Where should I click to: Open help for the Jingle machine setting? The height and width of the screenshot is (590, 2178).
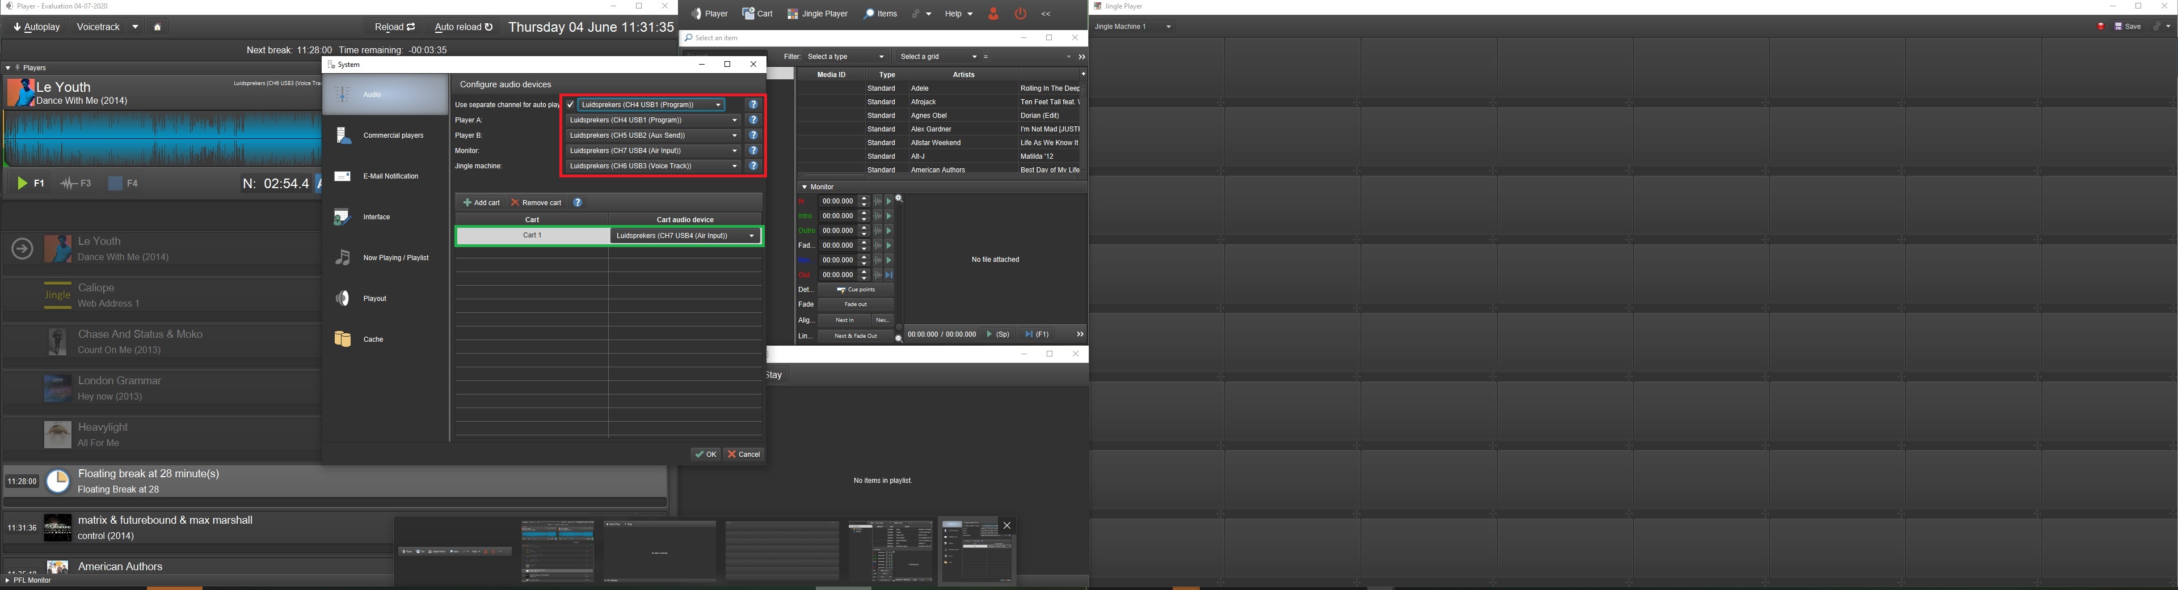(x=752, y=166)
